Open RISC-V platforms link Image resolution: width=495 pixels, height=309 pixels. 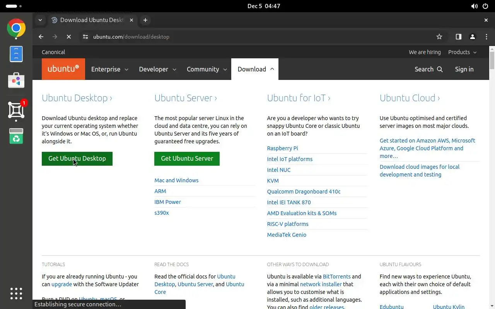(x=288, y=224)
